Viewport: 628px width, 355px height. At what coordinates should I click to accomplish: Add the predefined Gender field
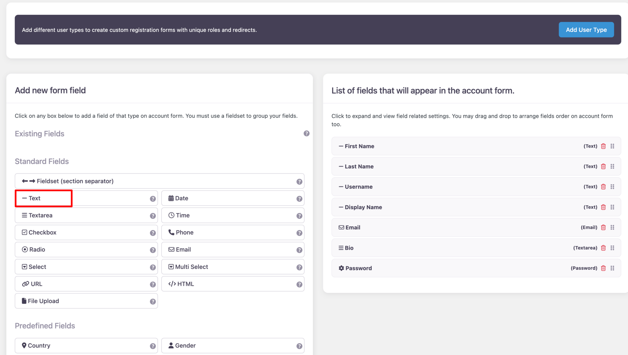pyautogui.click(x=233, y=345)
